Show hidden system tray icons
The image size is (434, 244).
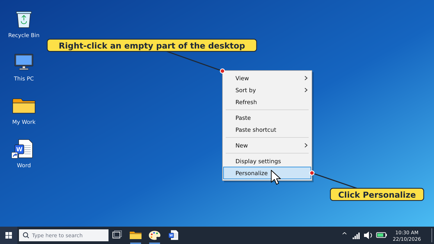[x=344, y=234]
